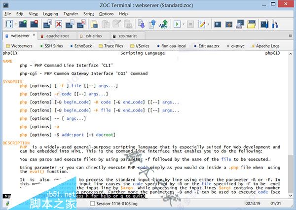Click the upload arrow toolbar icon
This screenshot has width=296, height=210.
click(x=152, y=24)
